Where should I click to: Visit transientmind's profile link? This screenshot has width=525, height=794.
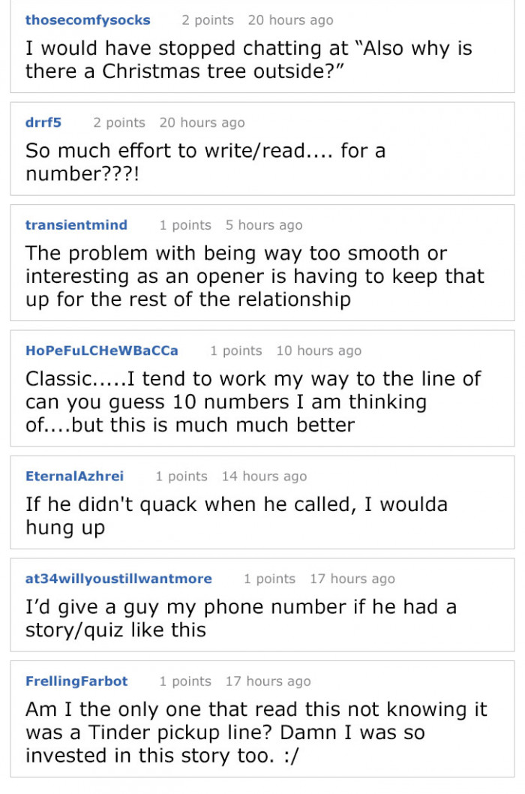[76, 225]
